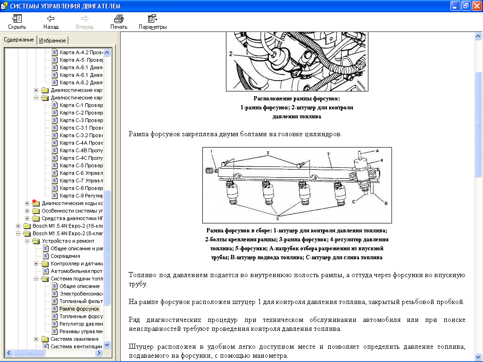Print the page with Печать
Screen dimensions: 483x362
(x=119, y=22)
